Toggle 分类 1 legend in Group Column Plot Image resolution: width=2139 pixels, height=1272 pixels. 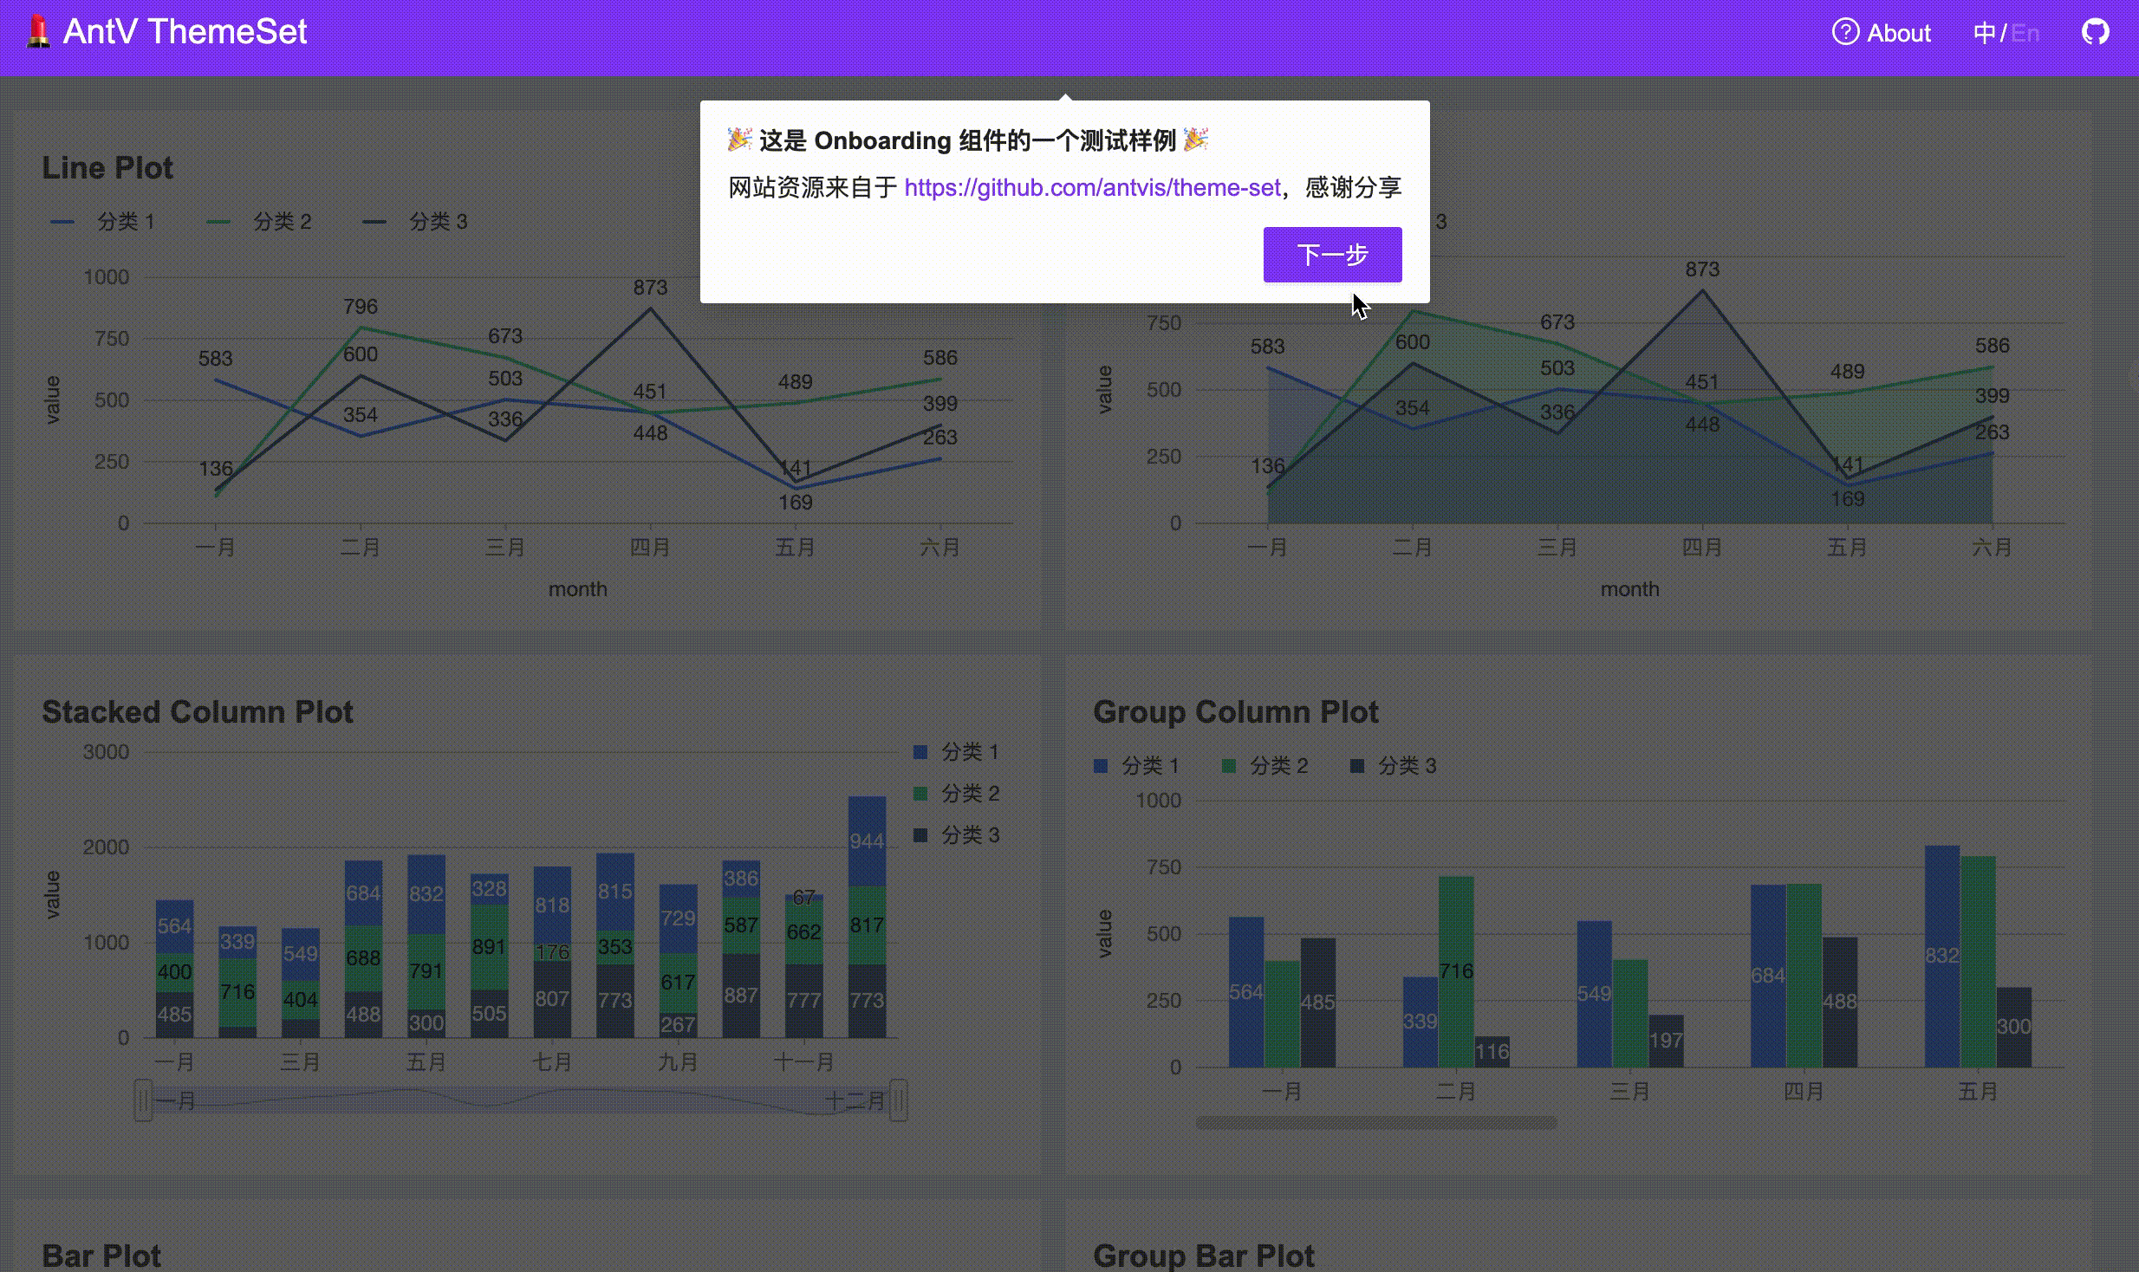tap(1148, 766)
